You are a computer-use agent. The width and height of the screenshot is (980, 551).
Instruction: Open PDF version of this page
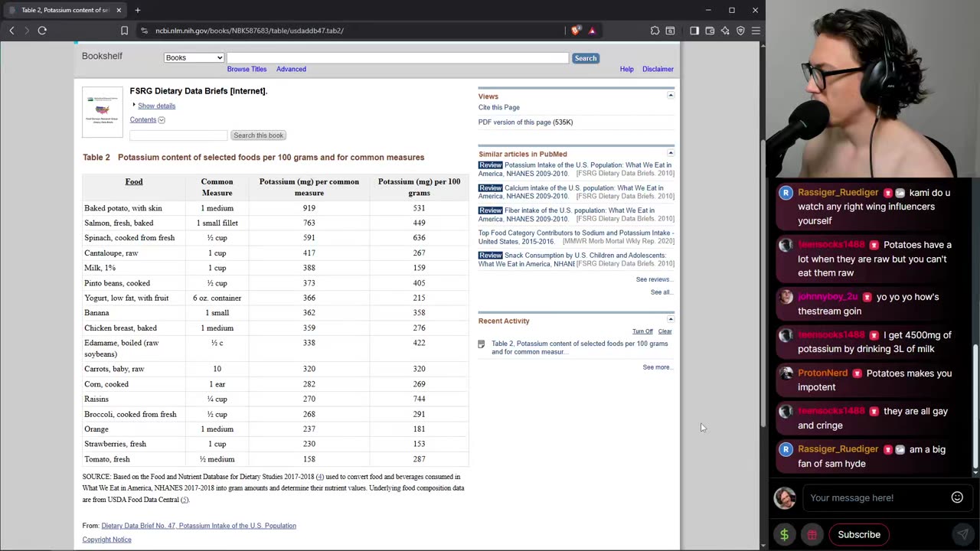(x=514, y=122)
